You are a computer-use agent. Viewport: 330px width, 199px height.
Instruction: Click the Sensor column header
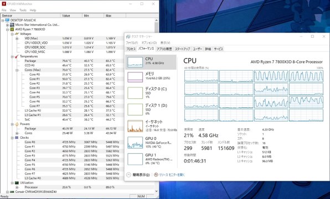click(x=30, y=15)
